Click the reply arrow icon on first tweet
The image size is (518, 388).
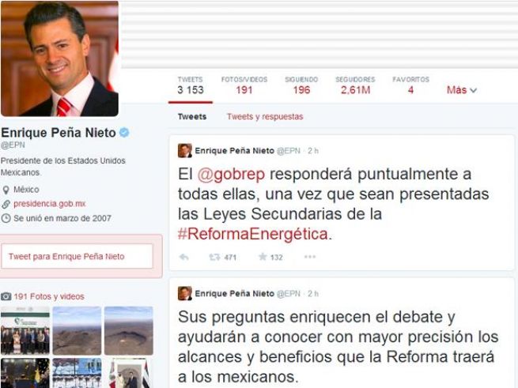click(183, 257)
